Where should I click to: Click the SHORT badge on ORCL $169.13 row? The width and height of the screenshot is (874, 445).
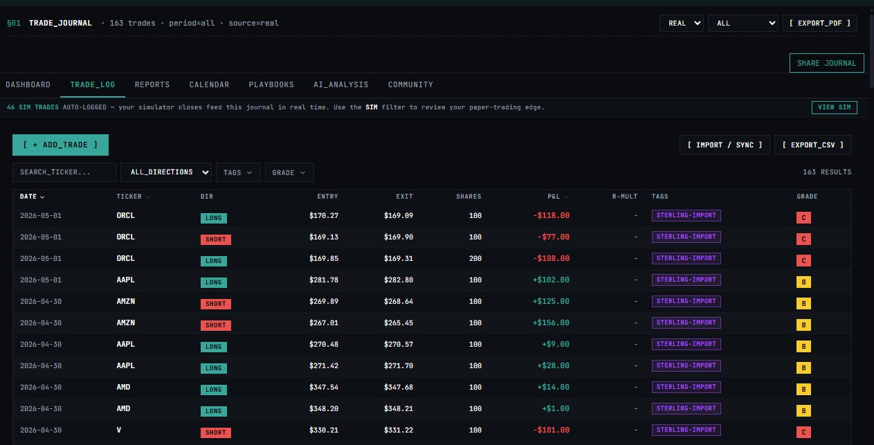point(216,239)
